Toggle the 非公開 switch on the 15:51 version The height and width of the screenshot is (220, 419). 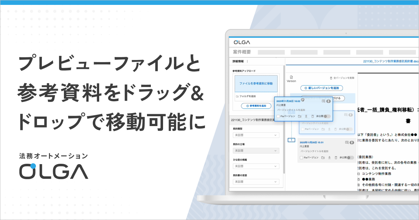pos(349,157)
